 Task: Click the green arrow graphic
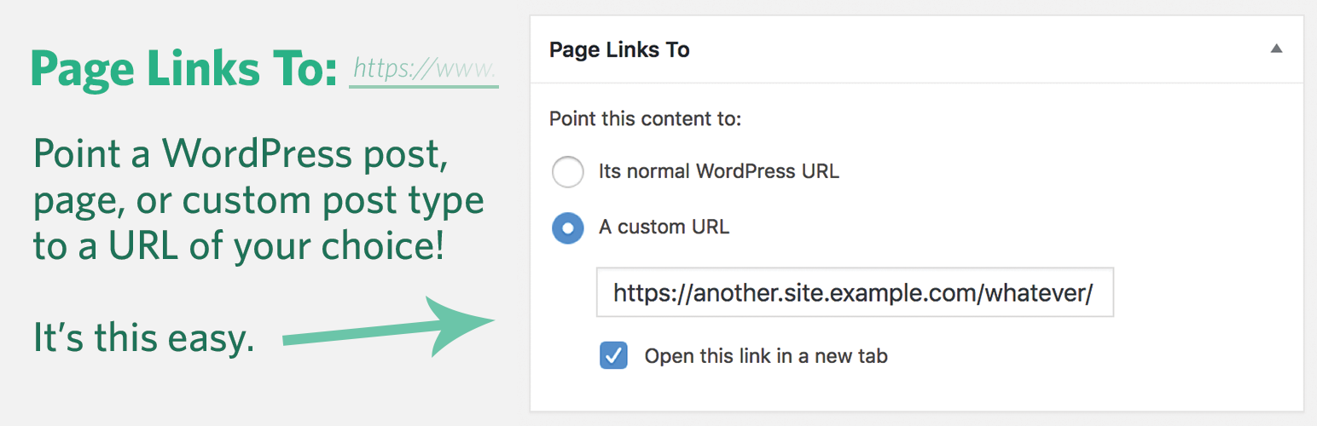392,328
